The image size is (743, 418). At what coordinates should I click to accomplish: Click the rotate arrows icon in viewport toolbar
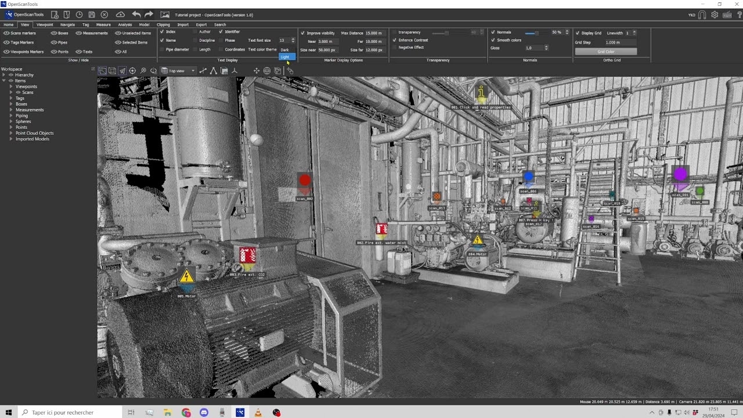click(153, 71)
